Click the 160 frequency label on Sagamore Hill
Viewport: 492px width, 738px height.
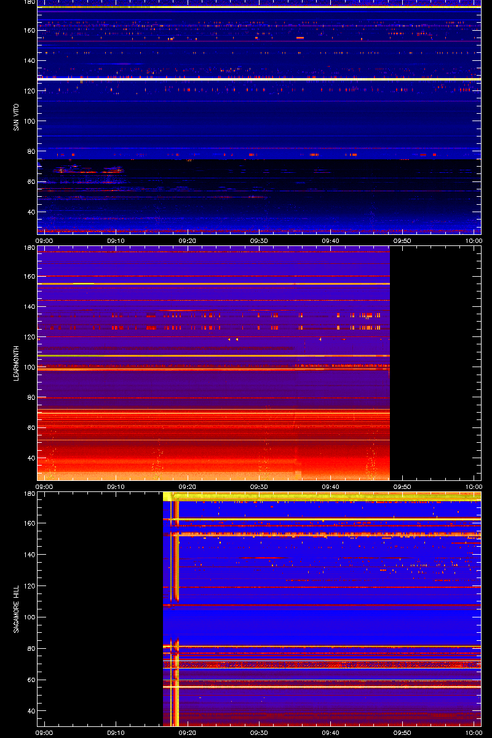pos(28,523)
